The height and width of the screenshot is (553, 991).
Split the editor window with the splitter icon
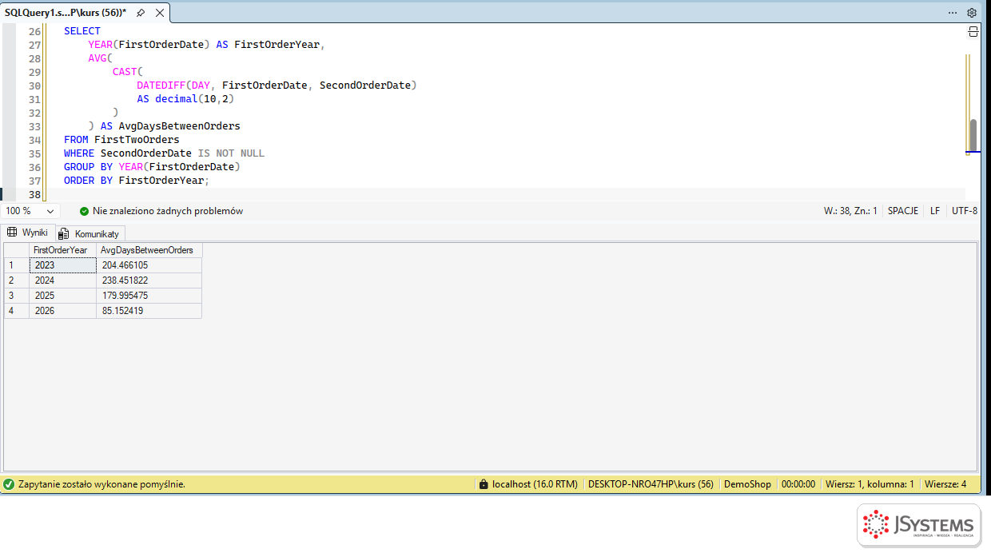coord(973,32)
